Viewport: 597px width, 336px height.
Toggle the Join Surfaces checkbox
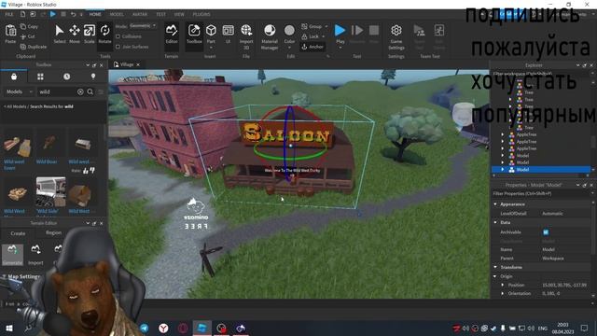point(118,47)
